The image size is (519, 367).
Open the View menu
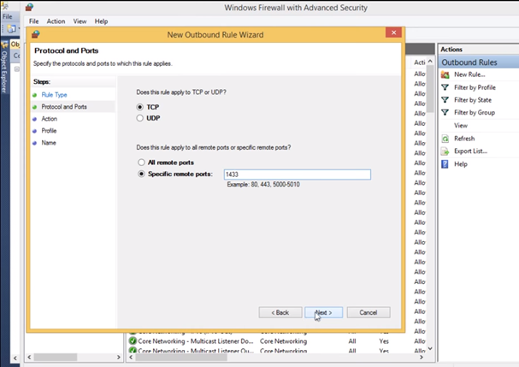pyautogui.click(x=80, y=21)
